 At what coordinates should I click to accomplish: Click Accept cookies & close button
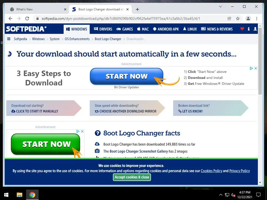point(132,177)
